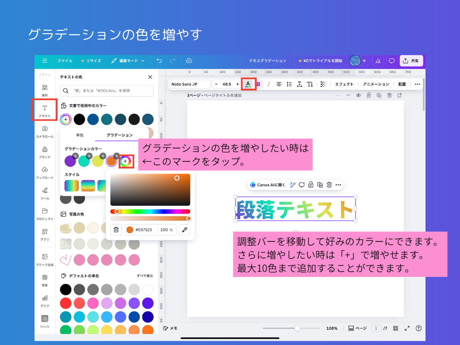Open the Noto Sans JP font dropdown
This screenshot has width=460, height=345.
189,84
